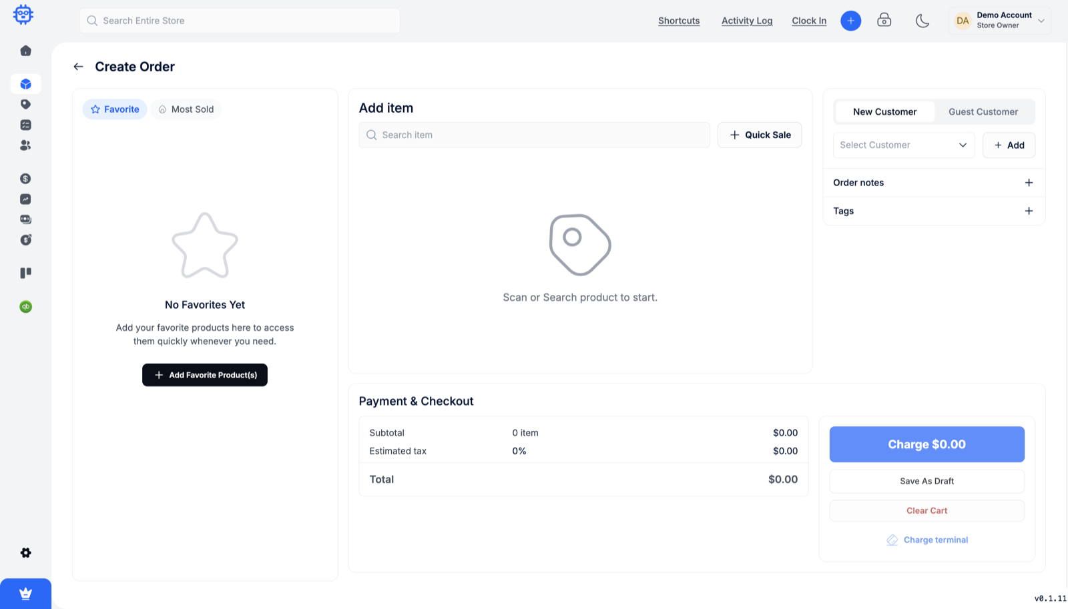Image resolution: width=1068 pixels, height=609 pixels.
Task: Go back using the arrow beside Create Order
Action: click(x=78, y=67)
